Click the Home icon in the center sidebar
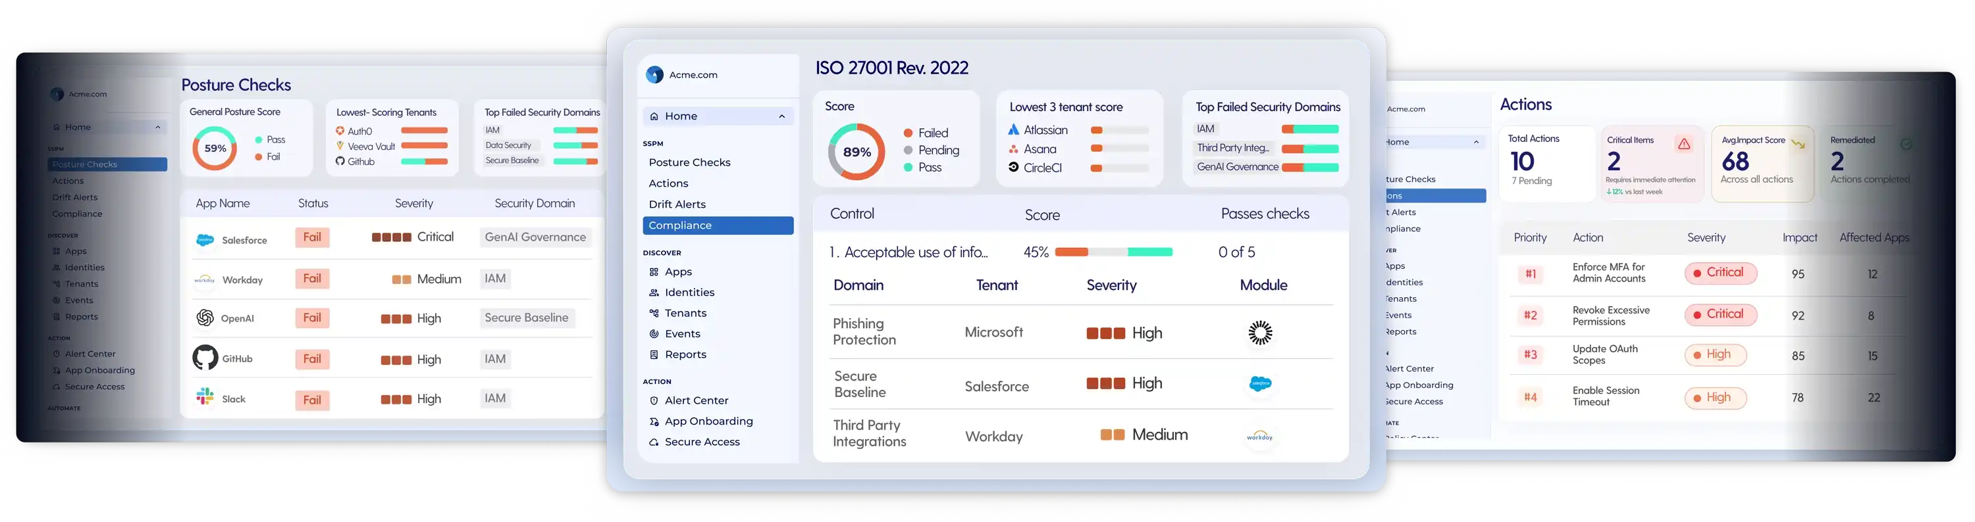 (x=654, y=116)
